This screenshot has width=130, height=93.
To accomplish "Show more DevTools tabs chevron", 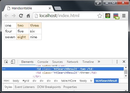I will click(x=99, y=62).
